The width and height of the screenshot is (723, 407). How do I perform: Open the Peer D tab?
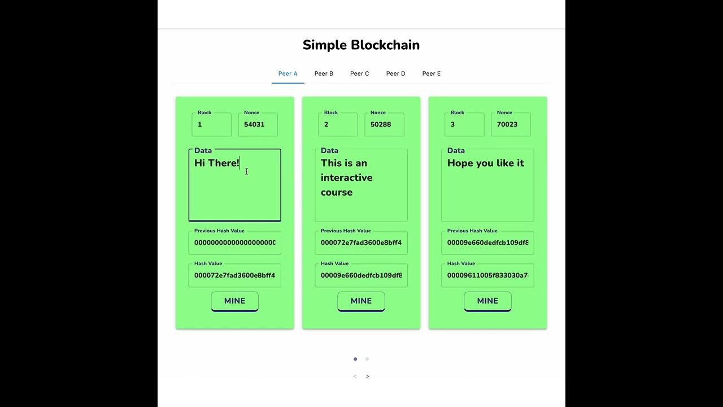point(395,73)
